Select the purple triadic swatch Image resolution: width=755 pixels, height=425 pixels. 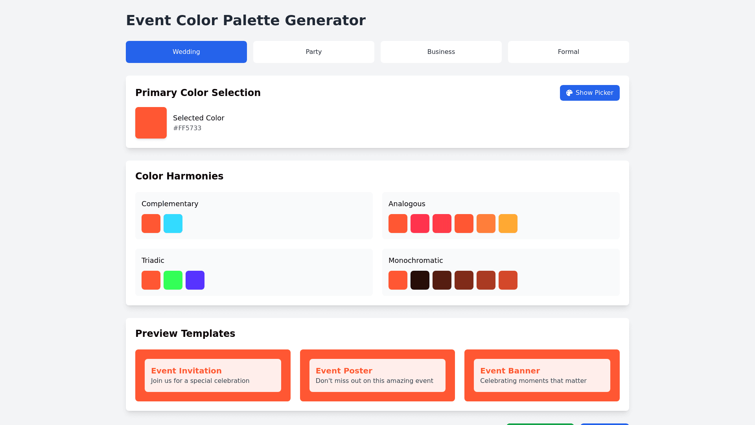pos(195,280)
